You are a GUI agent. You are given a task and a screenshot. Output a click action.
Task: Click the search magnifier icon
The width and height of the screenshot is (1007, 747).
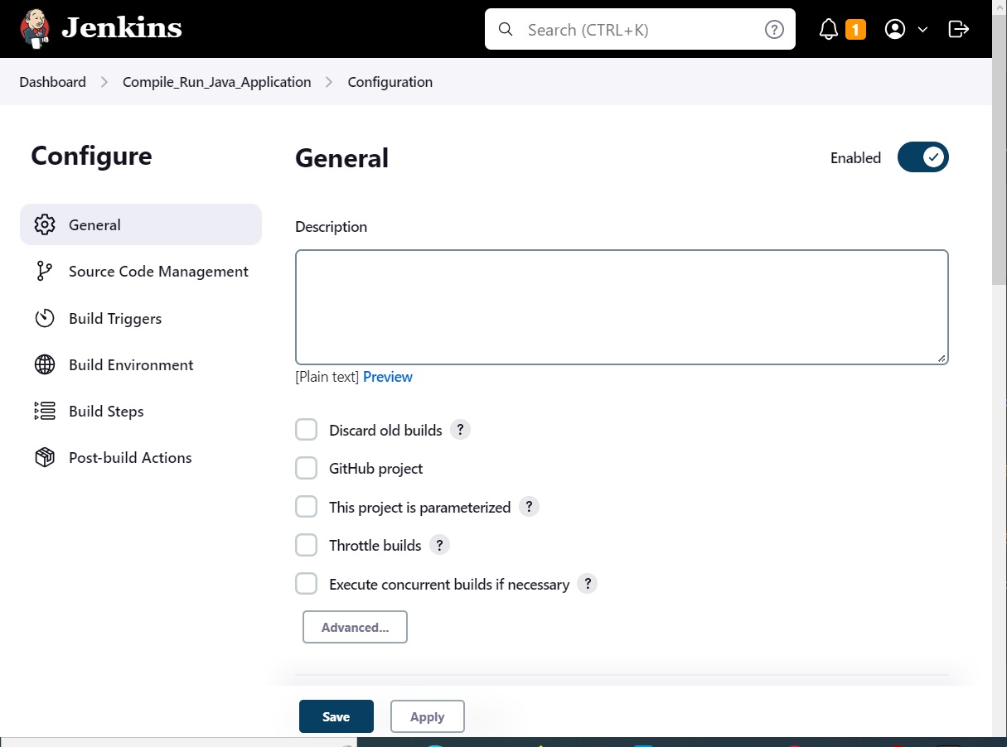point(506,30)
